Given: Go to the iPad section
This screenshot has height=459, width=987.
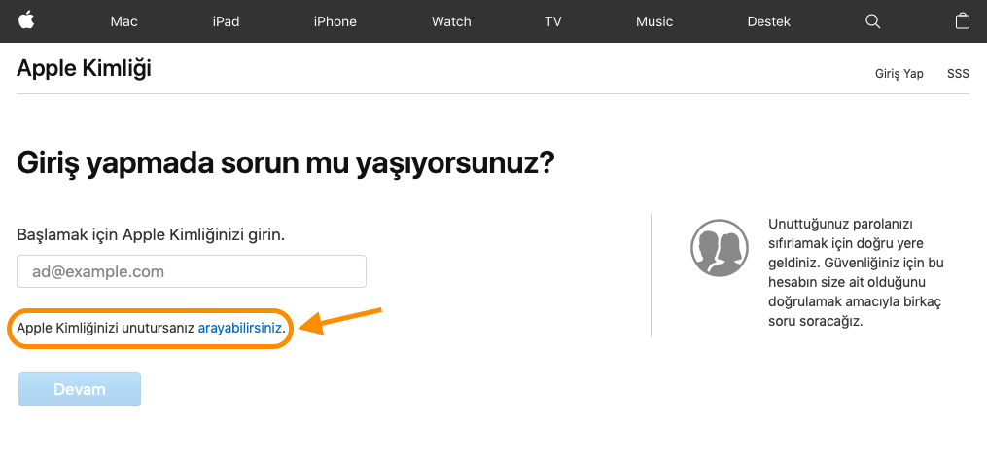Looking at the screenshot, I should pyautogui.click(x=226, y=21).
